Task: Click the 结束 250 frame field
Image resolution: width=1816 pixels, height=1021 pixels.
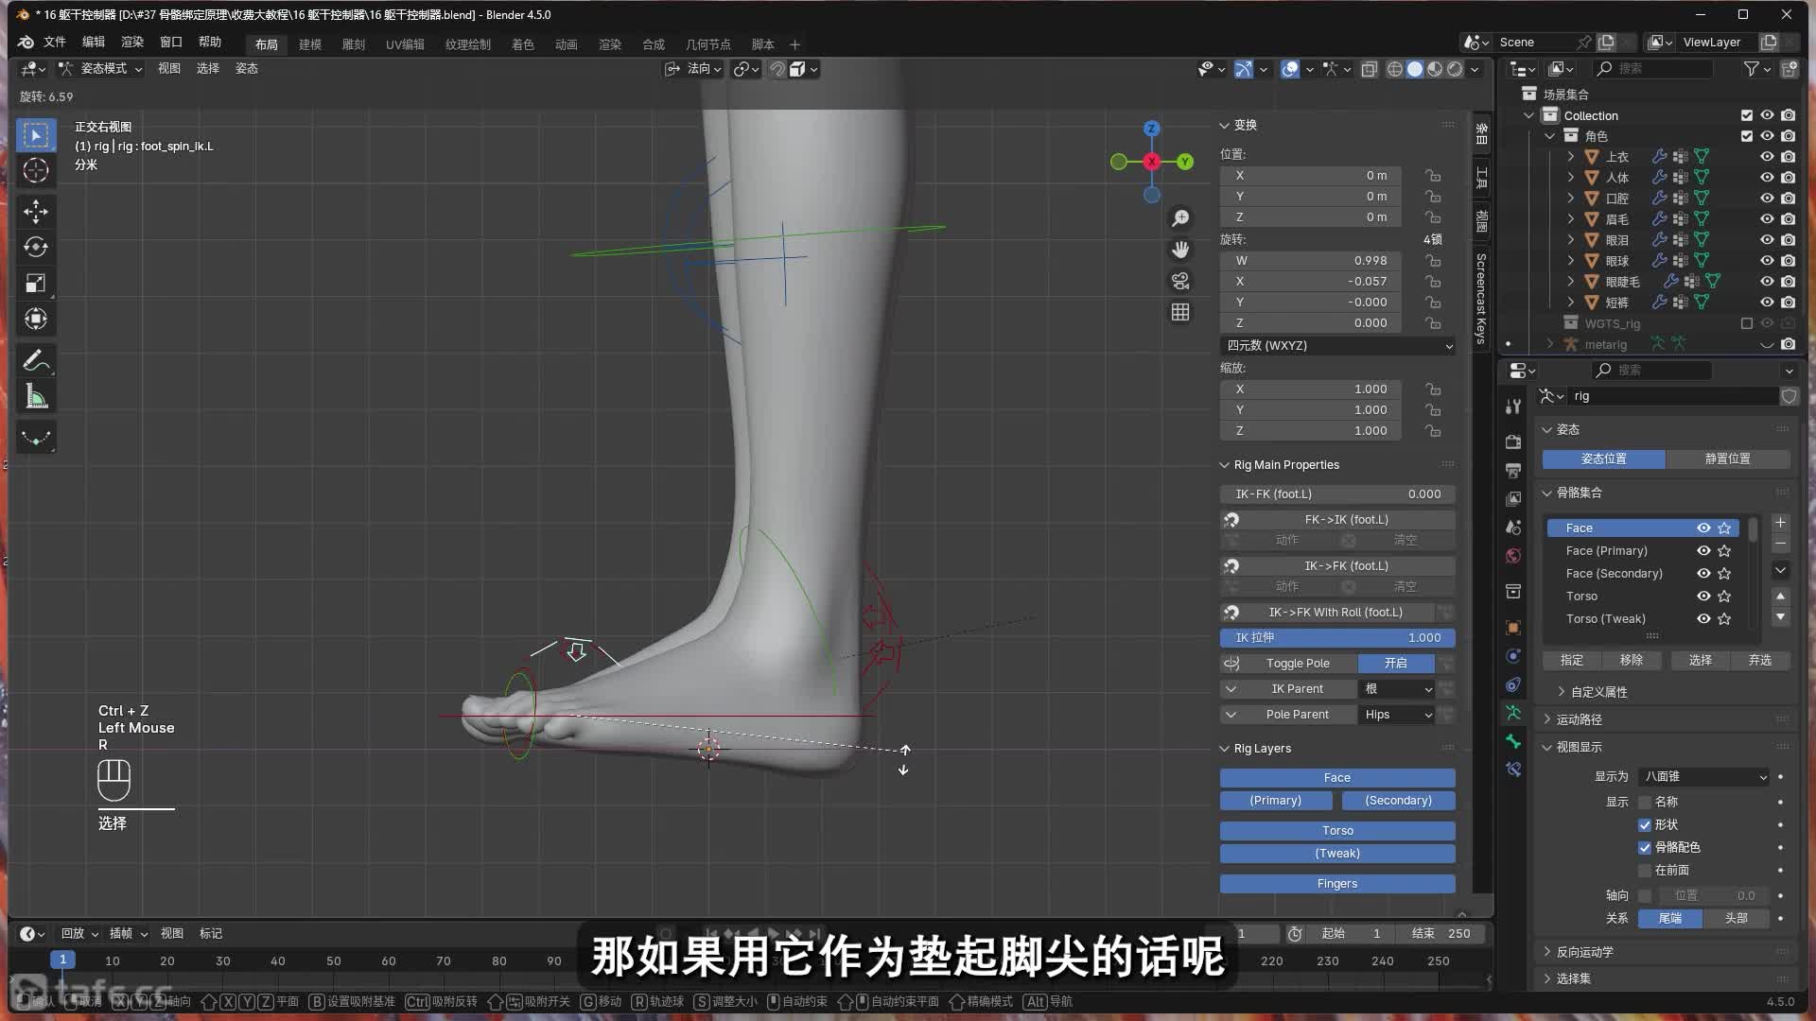Action: coord(1440,934)
